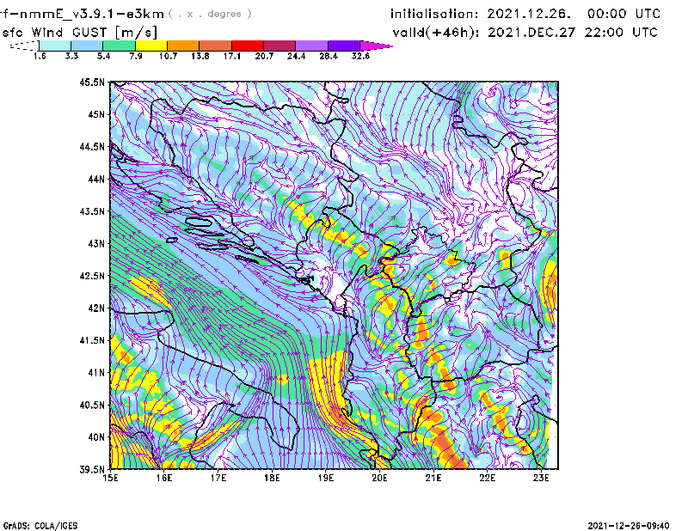Click the legend value 7.9
This screenshot has width=688, height=531.
click(136, 56)
